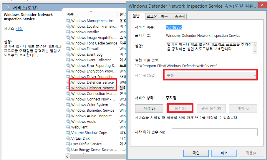Select the Windows Driver Foundatio... row
This screenshot has width=267, height=160.
96,77
